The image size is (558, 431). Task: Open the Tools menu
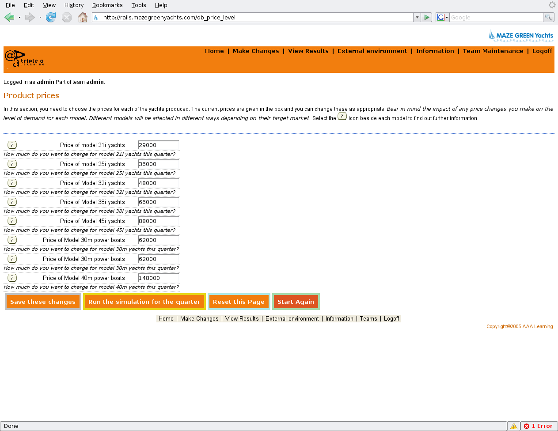coord(139,5)
